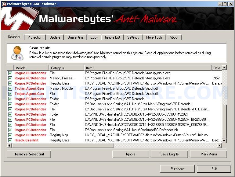Uncheck the Registry Key Uninstall row checkbox
This screenshot has height=177, width=235.
pos(10,135)
